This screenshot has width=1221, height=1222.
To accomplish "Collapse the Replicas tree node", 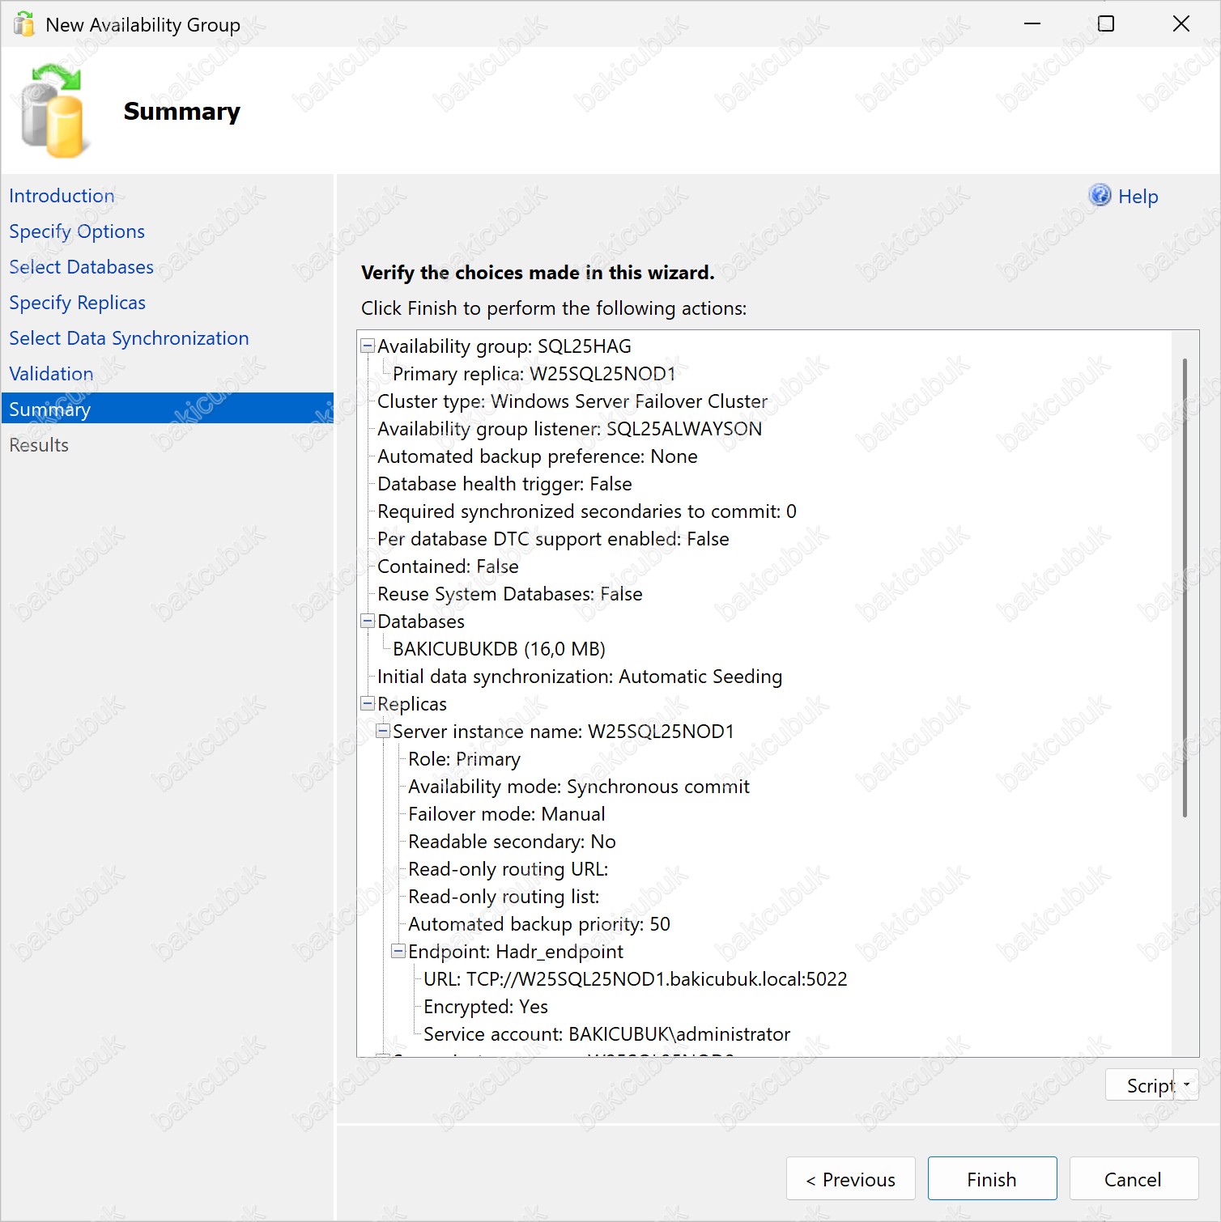I will [368, 703].
